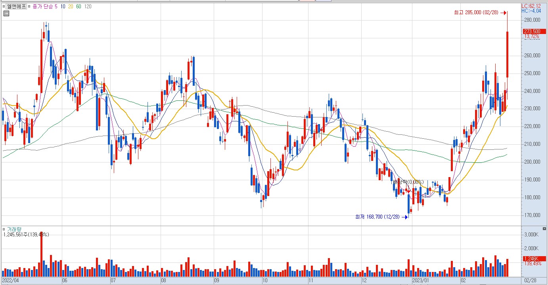Click the 210,000 price axis label
548x285 pixels.
coord(532,144)
